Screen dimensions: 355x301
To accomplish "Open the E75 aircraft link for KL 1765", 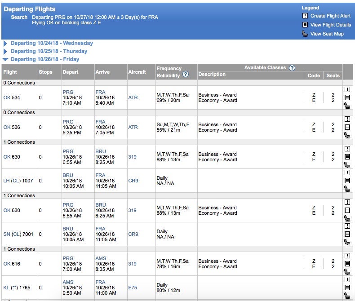I will pyautogui.click(x=133, y=288).
